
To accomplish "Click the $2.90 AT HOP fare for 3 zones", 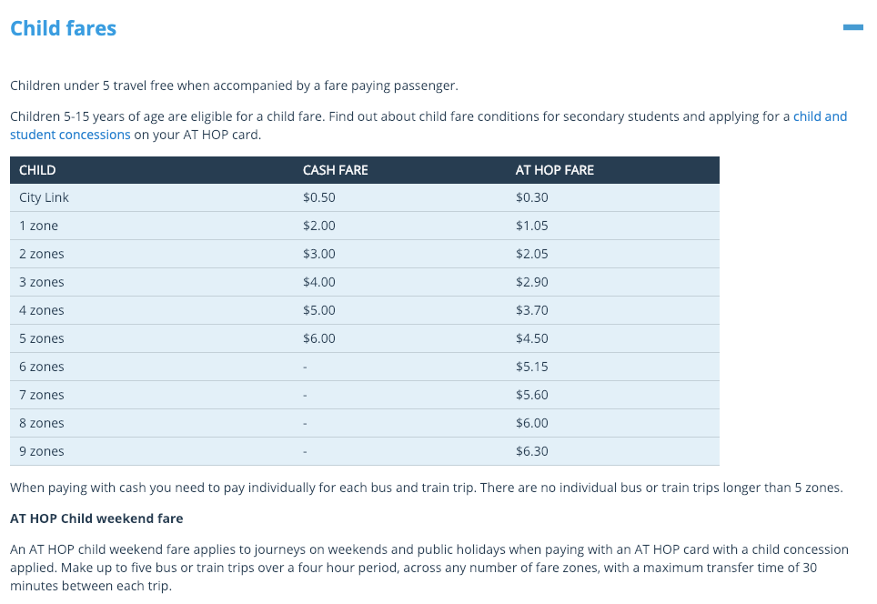I will click(532, 282).
